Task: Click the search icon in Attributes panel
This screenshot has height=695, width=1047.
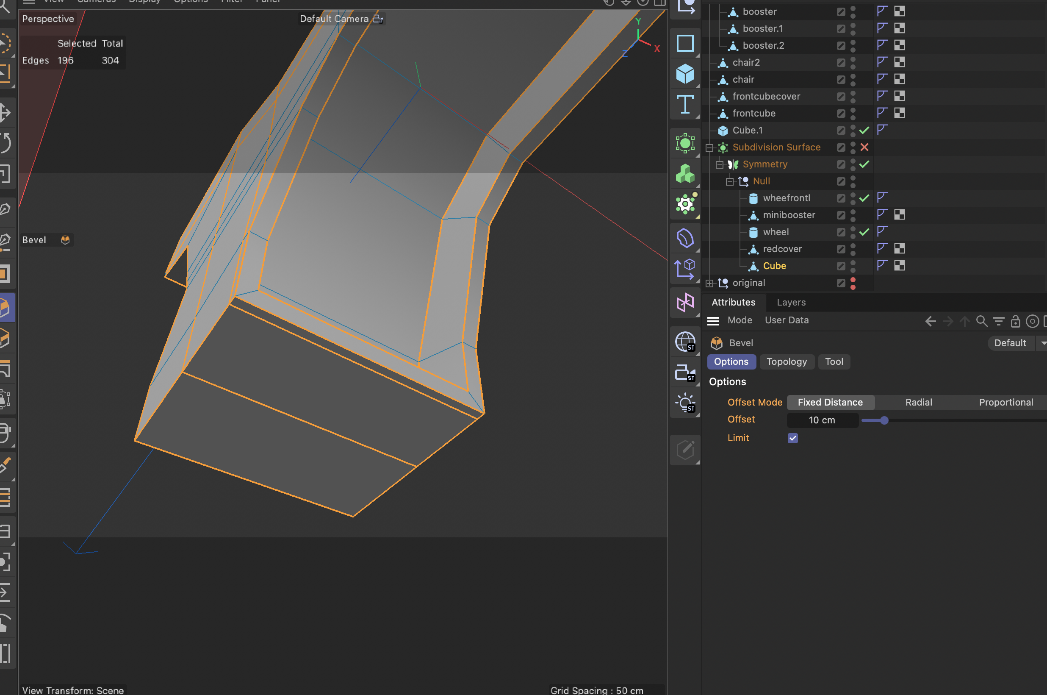Action: [981, 321]
